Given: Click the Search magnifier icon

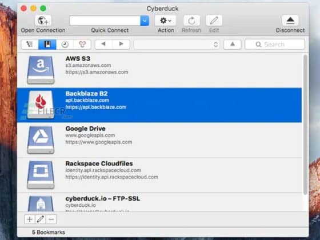Looking at the screenshot, I should tap(258, 45).
